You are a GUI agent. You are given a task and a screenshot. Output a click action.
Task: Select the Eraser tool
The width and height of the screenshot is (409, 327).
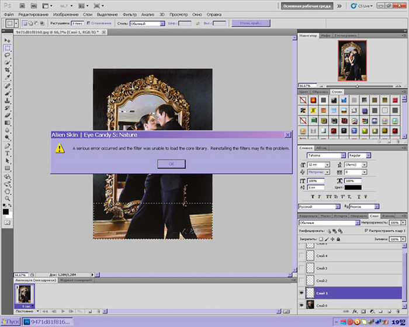[7, 115]
